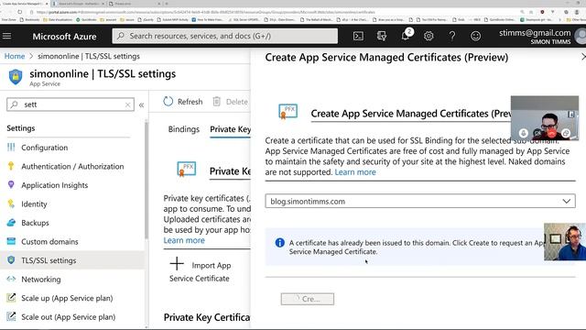The height and width of the screenshot is (330, 586).
Task: Click the settings menu scrollbar
Action: [146, 180]
